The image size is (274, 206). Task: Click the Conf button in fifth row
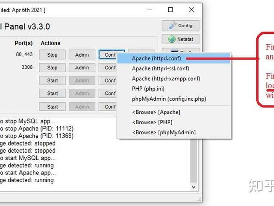pyautogui.click(x=108, y=106)
